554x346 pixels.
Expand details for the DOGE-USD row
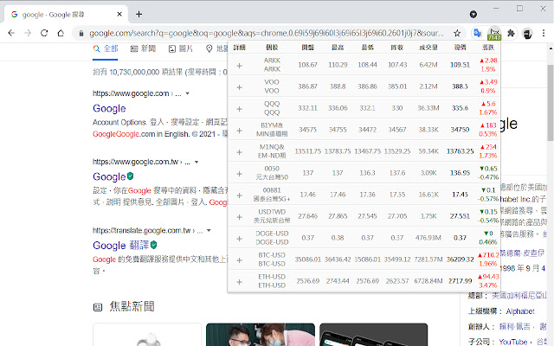(x=239, y=239)
